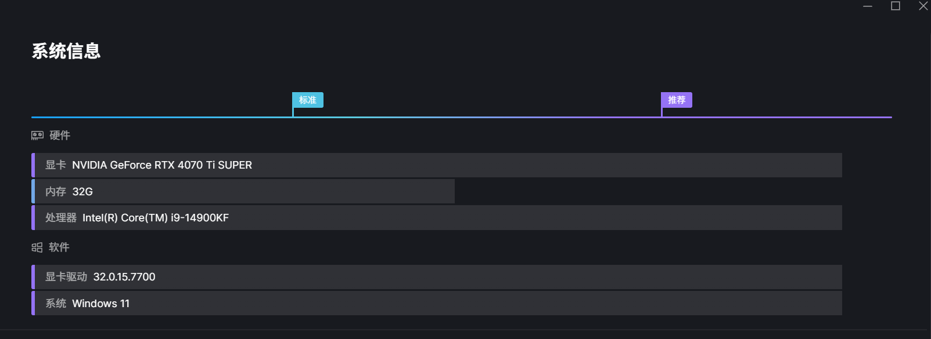Click the 显卡驱动 32.0.15.7700 row
931x339 pixels.
(x=437, y=277)
